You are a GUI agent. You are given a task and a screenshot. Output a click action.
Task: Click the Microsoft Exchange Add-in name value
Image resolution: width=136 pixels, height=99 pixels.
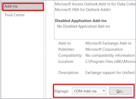click(x=108, y=43)
